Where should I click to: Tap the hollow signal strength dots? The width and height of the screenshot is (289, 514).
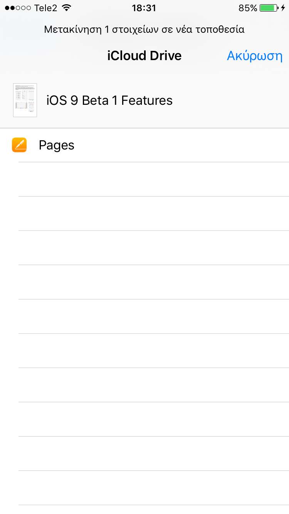click(x=24, y=8)
